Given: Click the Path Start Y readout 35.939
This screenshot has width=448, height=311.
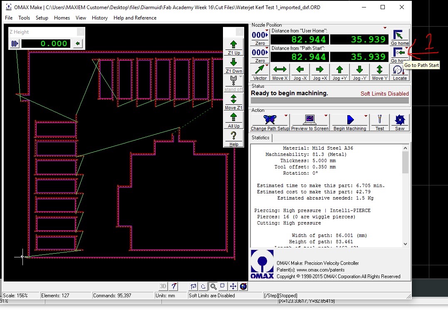Looking at the screenshot, I should (359, 57).
